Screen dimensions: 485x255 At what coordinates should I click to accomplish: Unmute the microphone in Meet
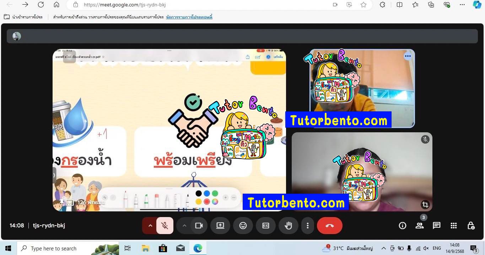click(x=165, y=226)
